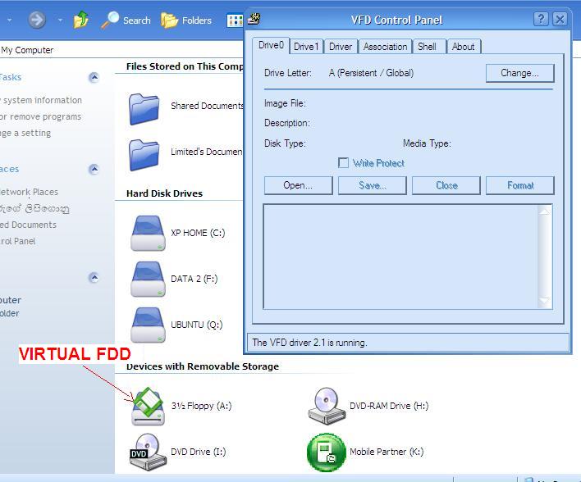This screenshot has width=581, height=482.
Task: Open the Driver tab
Action: [341, 47]
